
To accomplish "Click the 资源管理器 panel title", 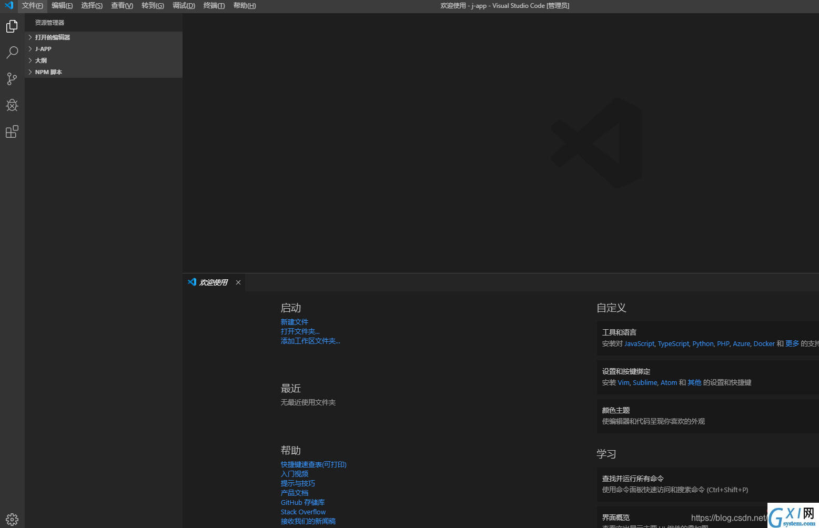I will pyautogui.click(x=50, y=23).
